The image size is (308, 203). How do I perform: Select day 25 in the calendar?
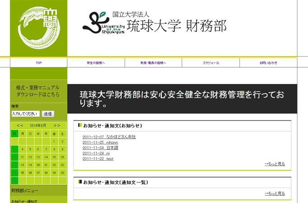tap(23, 173)
